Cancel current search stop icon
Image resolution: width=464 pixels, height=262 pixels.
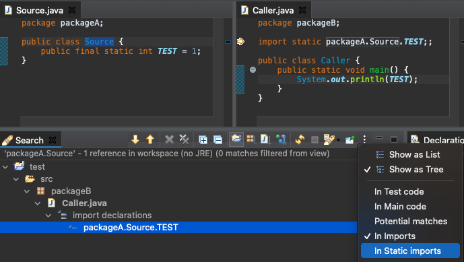(315, 139)
